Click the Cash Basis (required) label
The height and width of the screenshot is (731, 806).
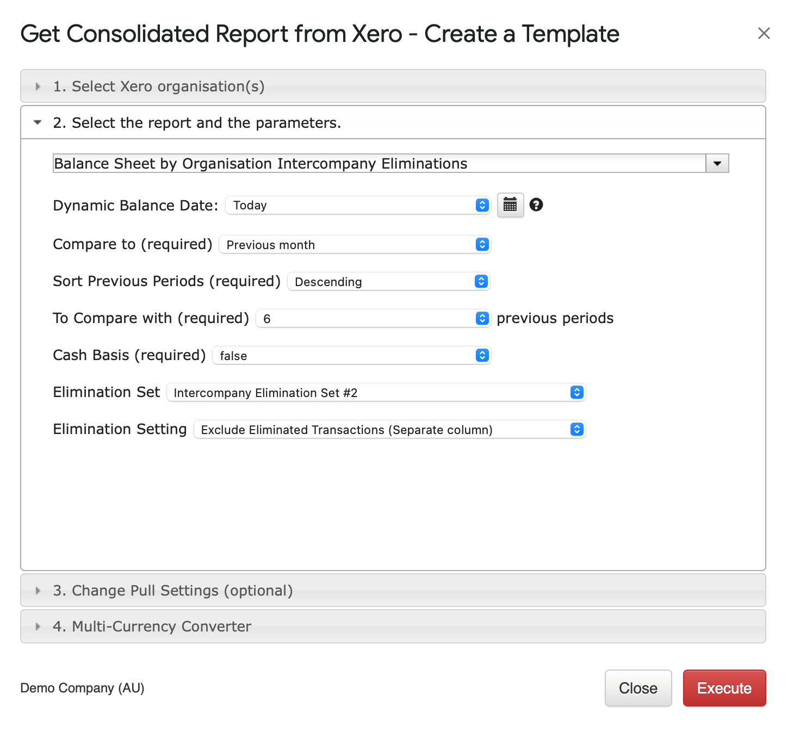(x=129, y=355)
